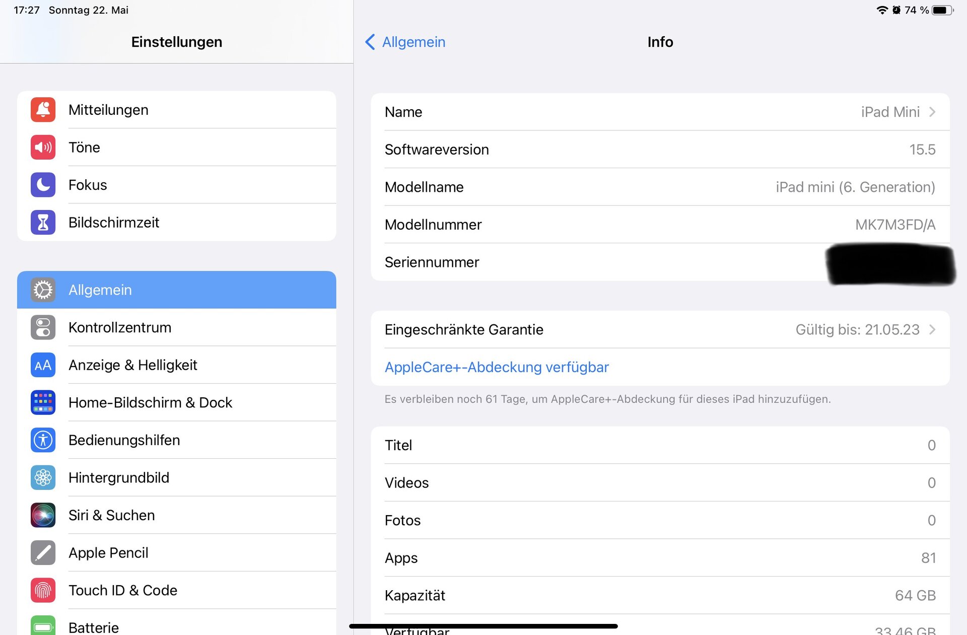Select Kontrollzentrum in the sidebar
The height and width of the screenshot is (635, 967).
pyautogui.click(x=177, y=327)
